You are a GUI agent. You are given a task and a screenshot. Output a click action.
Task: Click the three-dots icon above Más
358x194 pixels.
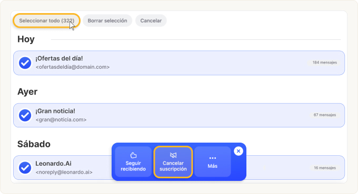(213, 158)
